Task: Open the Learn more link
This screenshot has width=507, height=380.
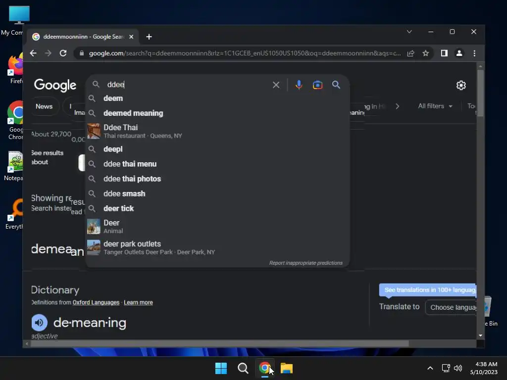Action: [x=139, y=302]
